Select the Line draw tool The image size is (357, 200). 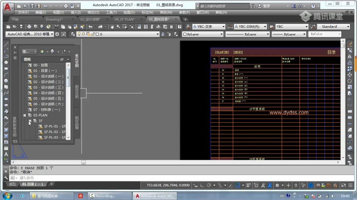coord(6,44)
